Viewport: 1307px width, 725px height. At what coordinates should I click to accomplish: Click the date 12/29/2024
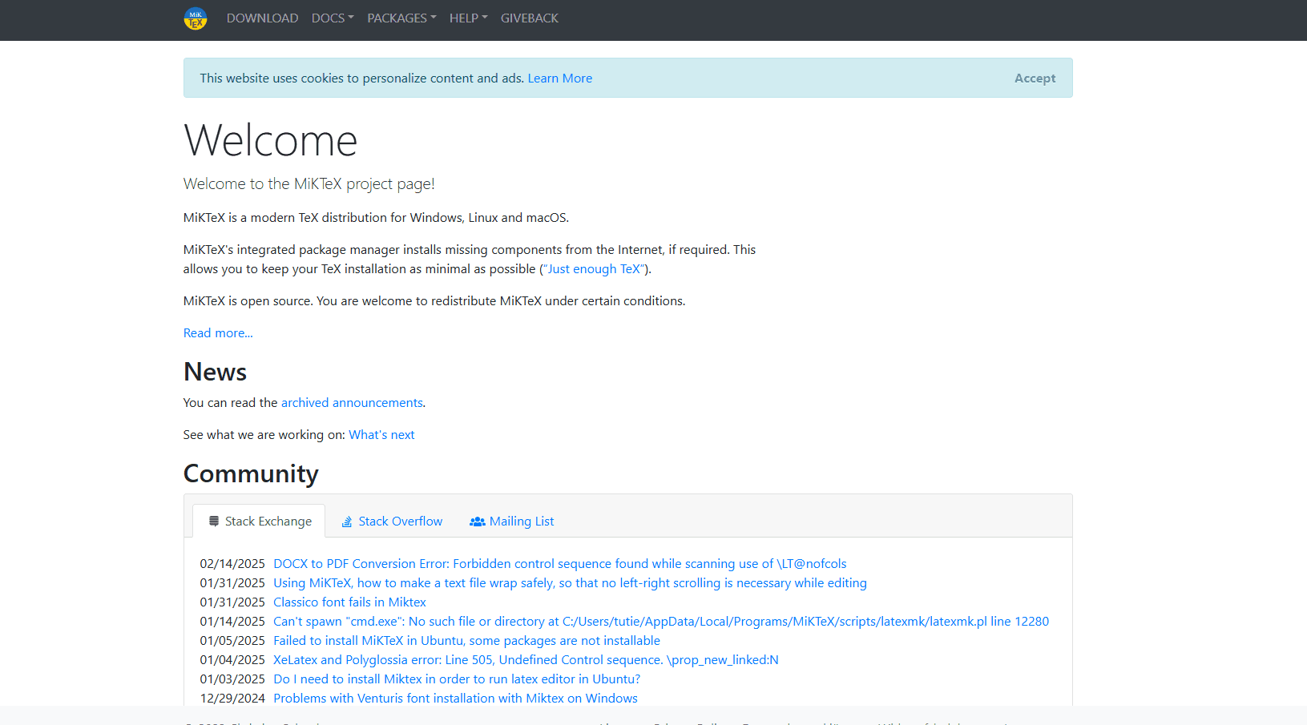232,699
